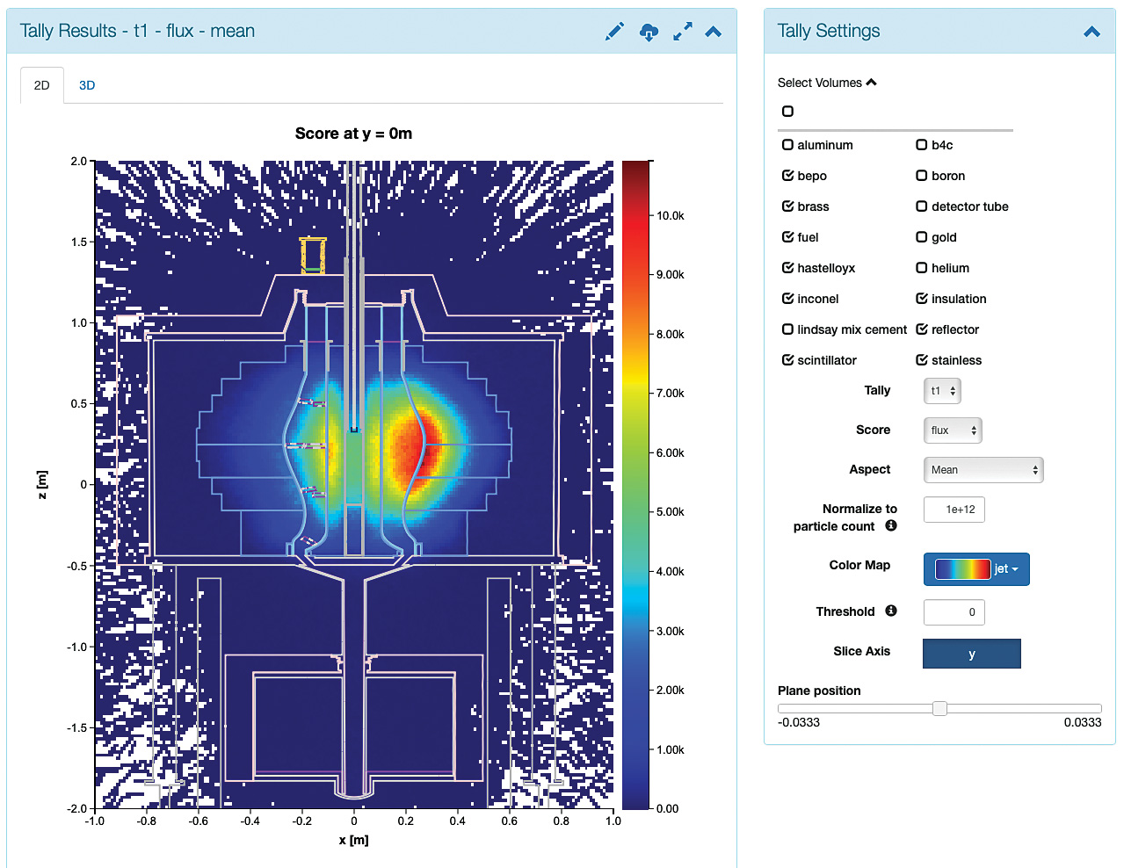Click the cloud download icon

[649, 33]
